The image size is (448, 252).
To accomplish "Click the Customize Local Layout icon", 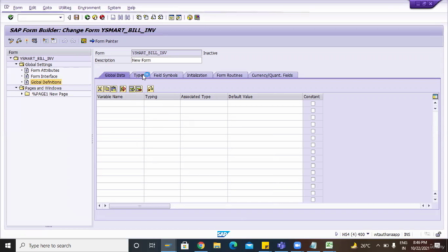I will point(197,17).
